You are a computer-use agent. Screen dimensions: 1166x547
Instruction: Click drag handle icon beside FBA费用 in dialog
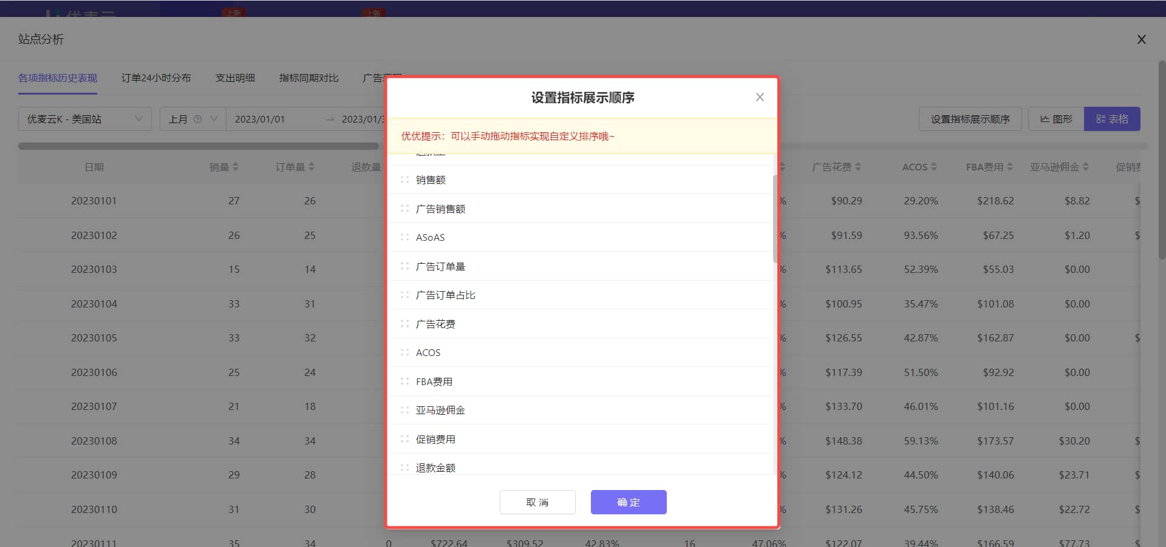coord(404,381)
